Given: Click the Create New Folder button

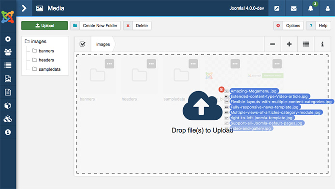Looking at the screenshot, I should tap(95, 26).
